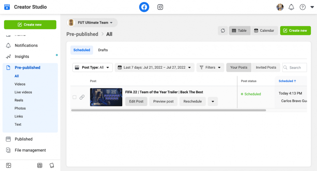Expand the Post Type: All dropdown
The width and height of the screenshot is (317, 171).
[x=93, y=67]
